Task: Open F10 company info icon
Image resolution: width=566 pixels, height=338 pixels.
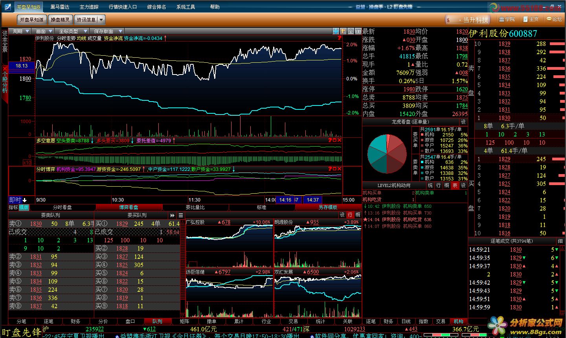Action: point(358,31)
